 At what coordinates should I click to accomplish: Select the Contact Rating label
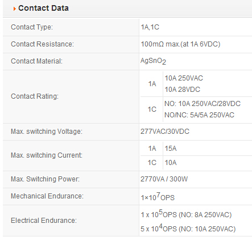(x=35, y=96)
